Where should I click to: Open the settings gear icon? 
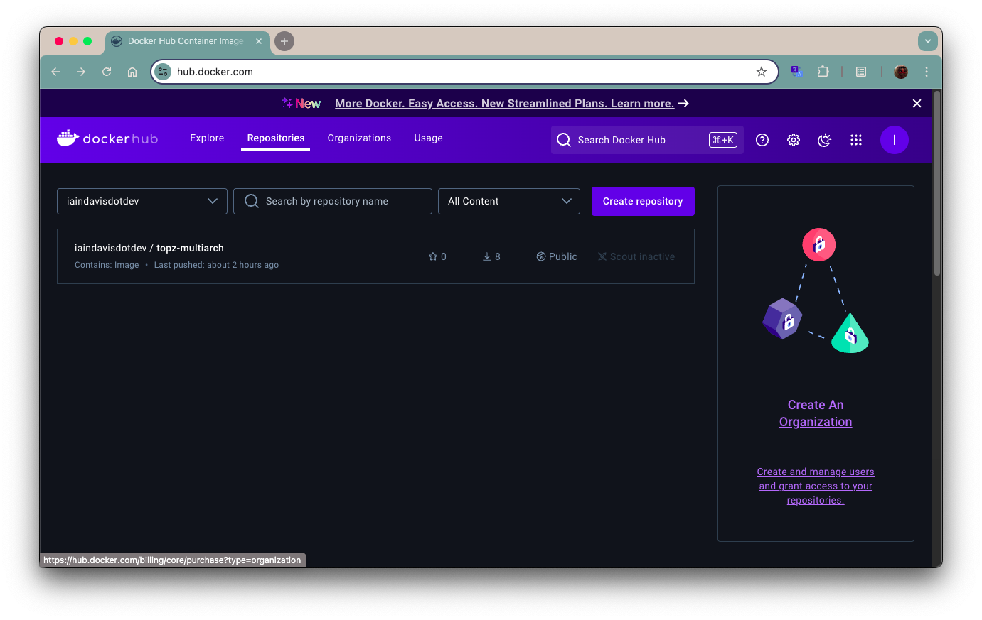click(x=794, y=140)
